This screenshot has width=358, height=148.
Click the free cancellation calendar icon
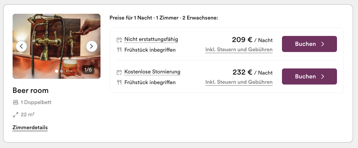tap(119, 72)
